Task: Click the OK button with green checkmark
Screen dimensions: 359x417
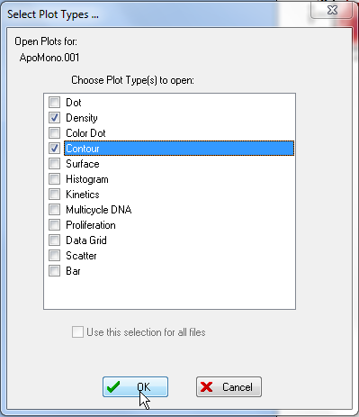Action: (x=135, y=387)
